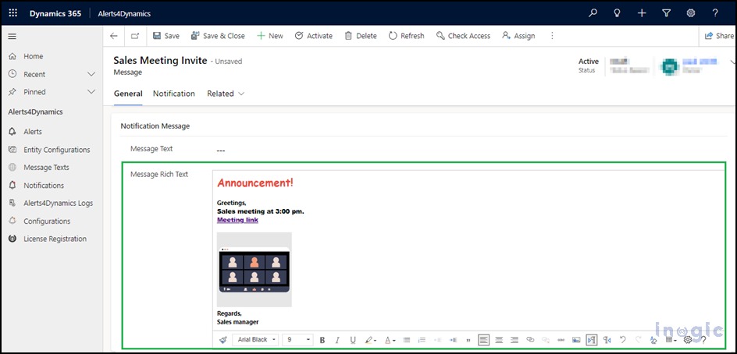Click Assign command
Screen dimensions: 737x354
click(x=518, y=36)
